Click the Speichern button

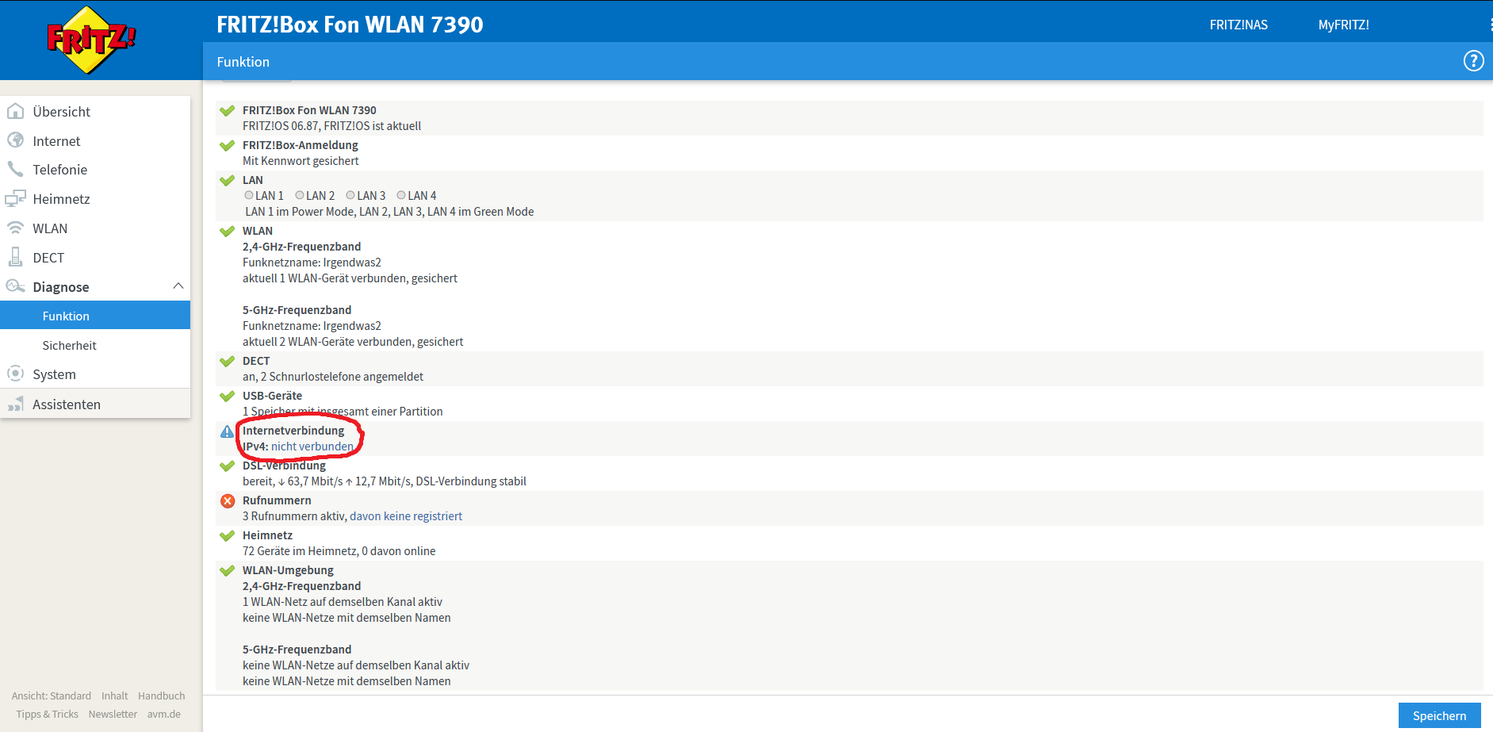click(1439, 715)
